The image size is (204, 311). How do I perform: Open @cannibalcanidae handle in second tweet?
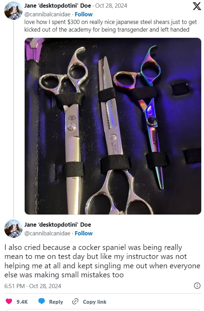47,233
